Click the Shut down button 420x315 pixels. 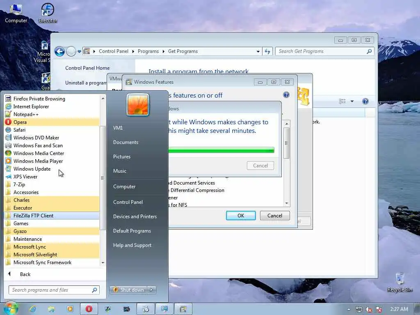click(129, 290)
